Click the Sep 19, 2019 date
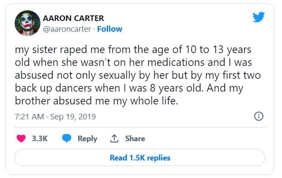Screen dimensions: 282x178 [72, 116]
